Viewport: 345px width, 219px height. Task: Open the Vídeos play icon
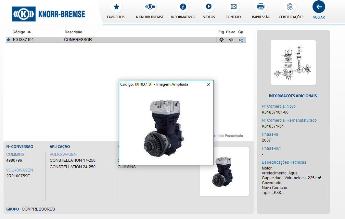[209, 7]
